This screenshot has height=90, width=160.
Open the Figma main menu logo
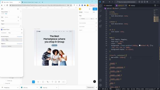point(2,9)
